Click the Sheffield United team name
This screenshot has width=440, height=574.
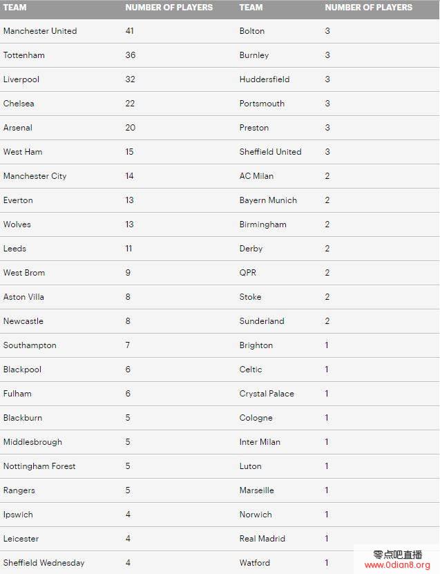point(271,152)
